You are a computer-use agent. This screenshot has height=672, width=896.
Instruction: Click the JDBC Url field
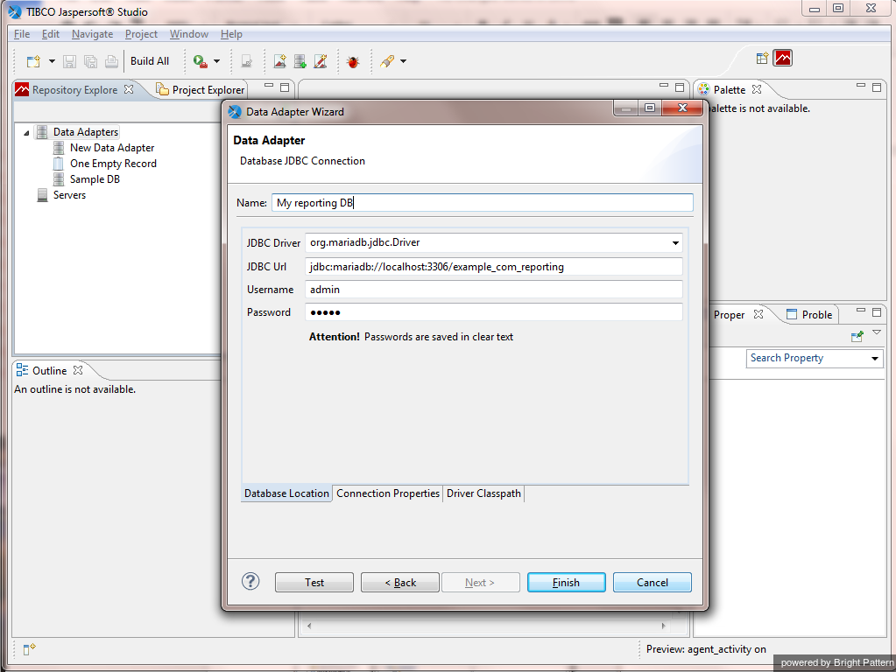pyautogui.click(x=494, y=267)
